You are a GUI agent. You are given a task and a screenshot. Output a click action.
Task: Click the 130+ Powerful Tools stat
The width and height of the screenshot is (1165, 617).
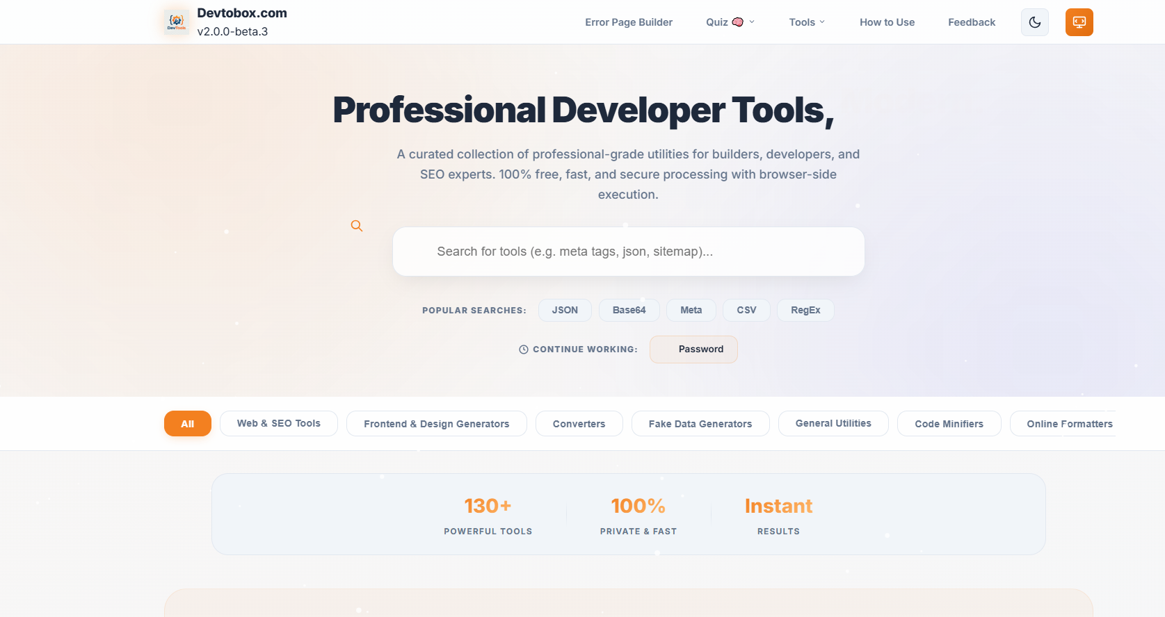pos(488,515)
